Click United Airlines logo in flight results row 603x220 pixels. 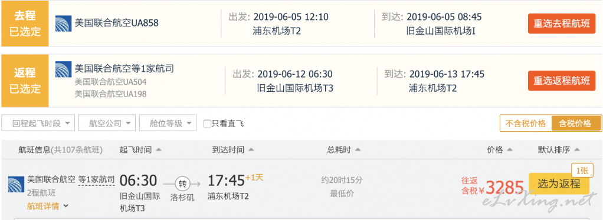(16, 184)
